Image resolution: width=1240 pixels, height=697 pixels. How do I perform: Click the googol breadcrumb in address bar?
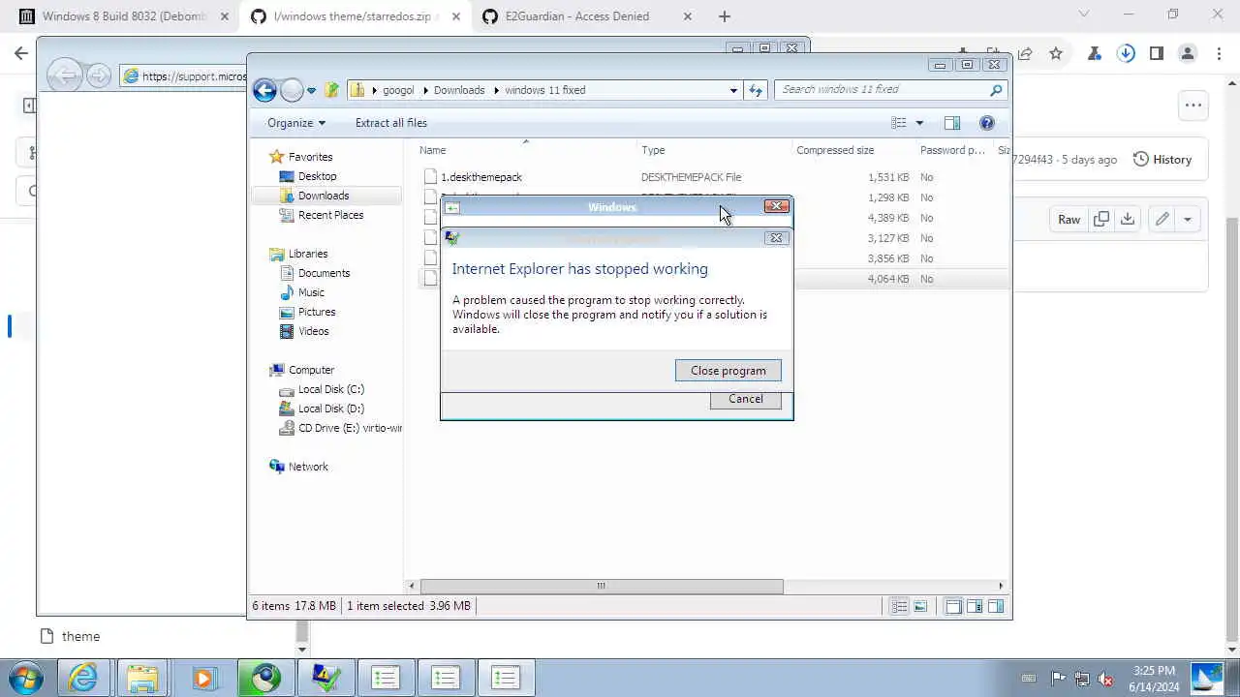398,90
